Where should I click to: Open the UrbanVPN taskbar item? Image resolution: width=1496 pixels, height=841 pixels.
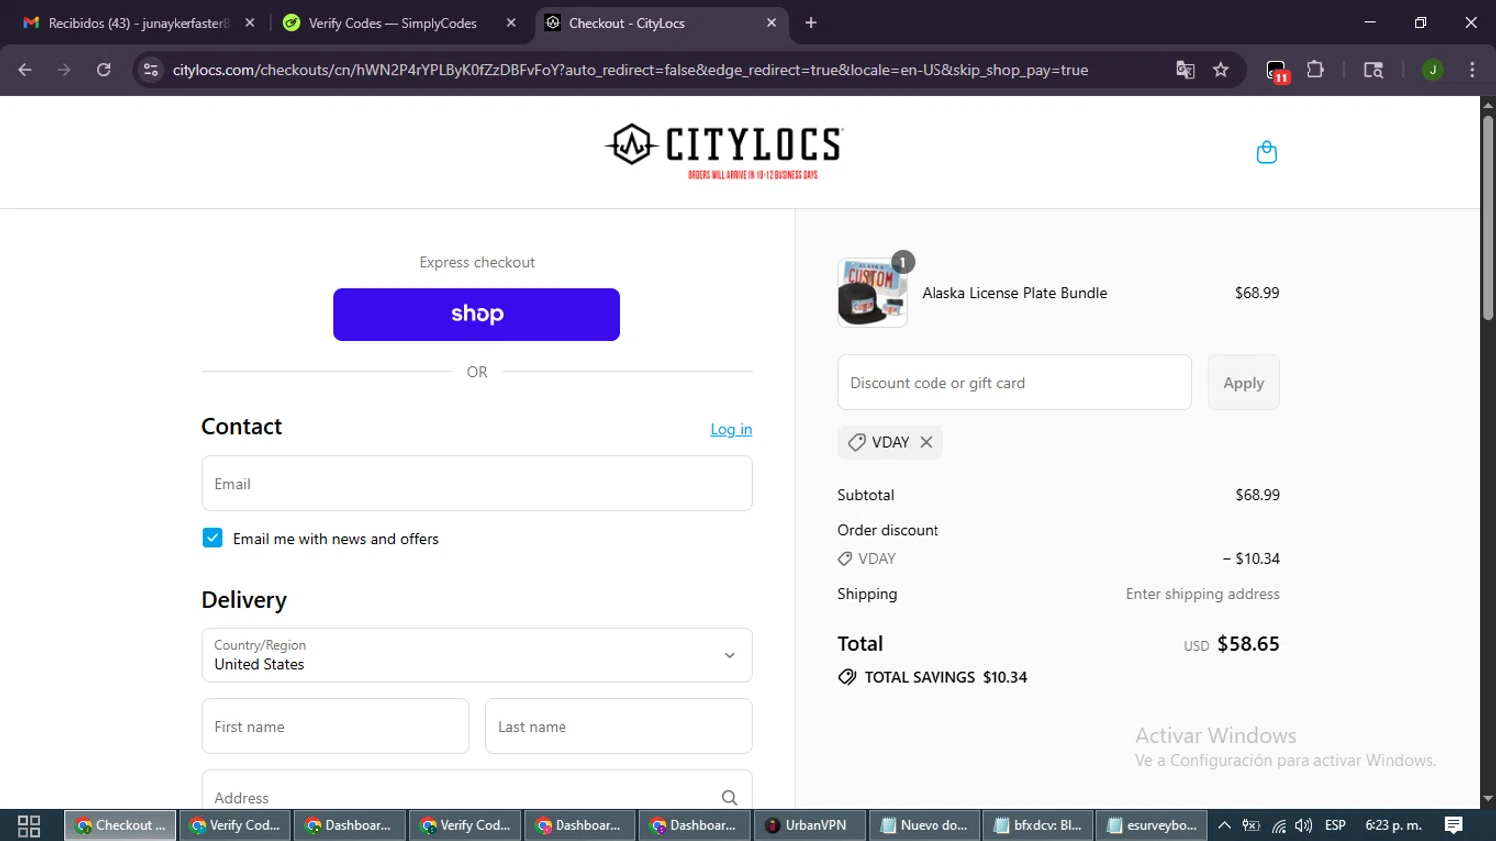807,825
